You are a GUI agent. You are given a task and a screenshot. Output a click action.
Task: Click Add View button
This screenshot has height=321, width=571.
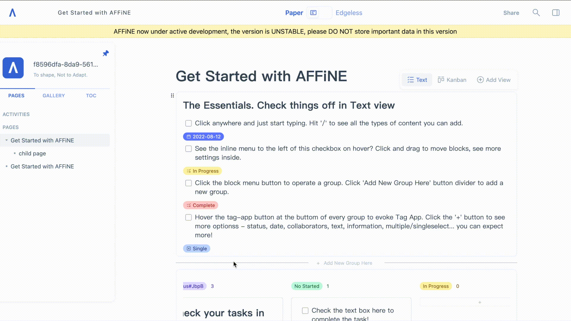pos(494,80)
